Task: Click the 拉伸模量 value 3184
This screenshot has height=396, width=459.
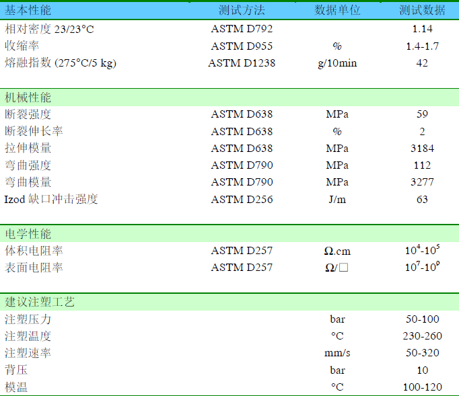Action: [422, 149]
